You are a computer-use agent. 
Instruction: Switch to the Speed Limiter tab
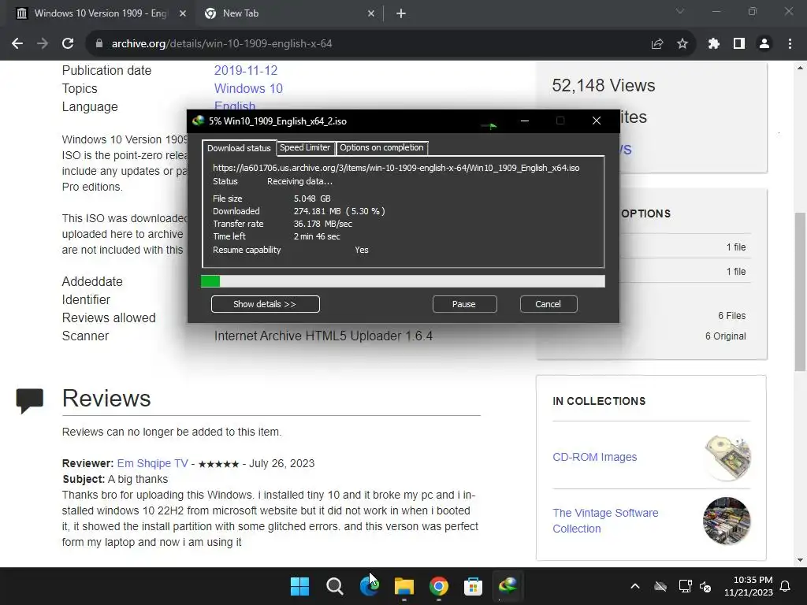point(305,147)
